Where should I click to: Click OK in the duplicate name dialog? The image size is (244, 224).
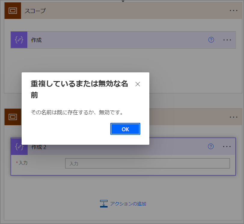[125, 129]
